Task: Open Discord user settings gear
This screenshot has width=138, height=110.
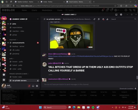Action: [x=37, y=86]
